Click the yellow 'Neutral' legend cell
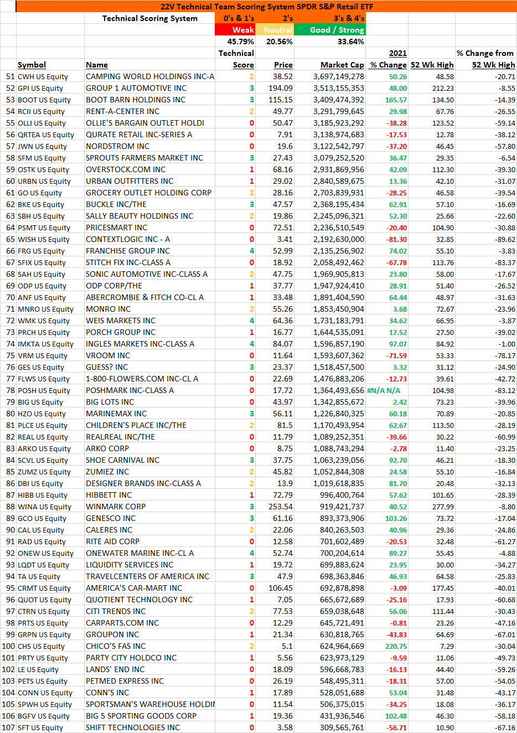The height and width of the screenshot is (733, 517). coord(275,30)
